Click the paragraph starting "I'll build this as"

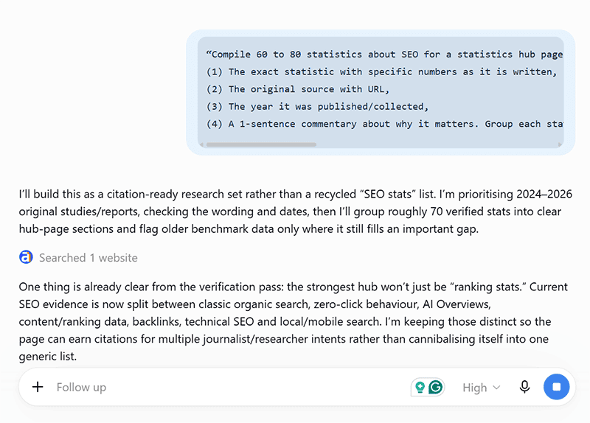[296, 212]
